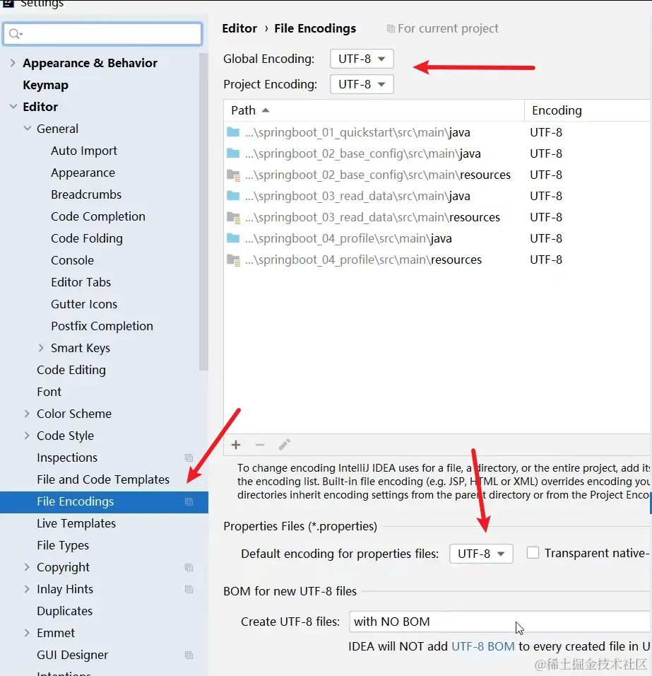Open Create UTF-8 files combo box
The image size is (652, 676).
tap(499, 622)
